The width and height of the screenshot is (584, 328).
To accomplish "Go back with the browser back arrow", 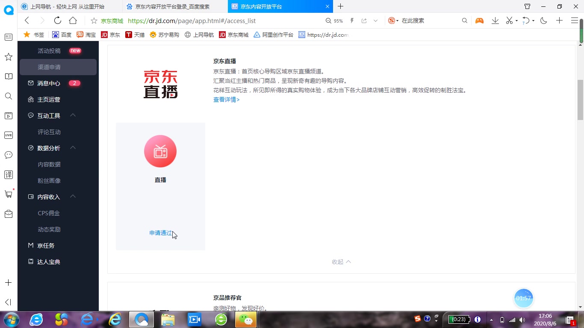I will click(x=27, y=20).
